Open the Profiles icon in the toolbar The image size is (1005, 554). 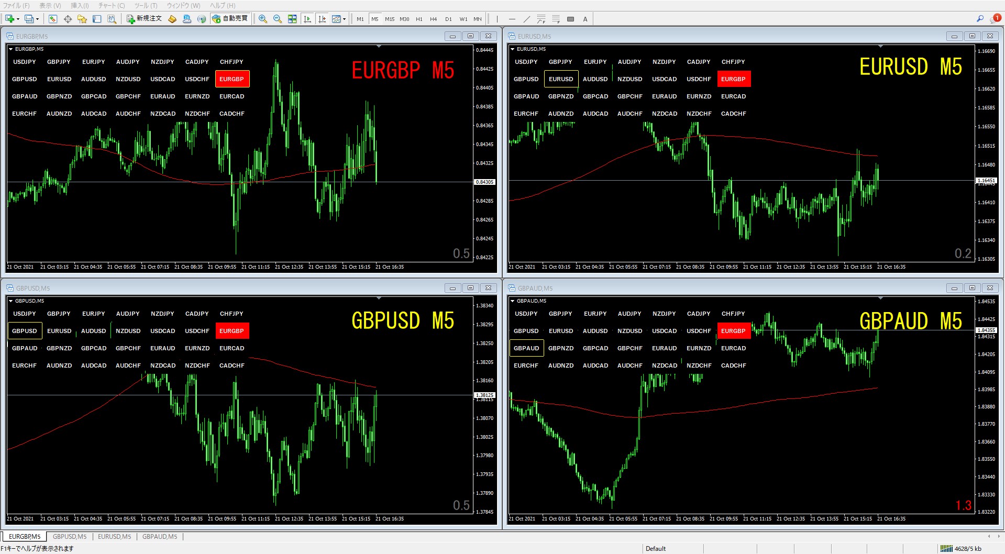tap(29, 19)
